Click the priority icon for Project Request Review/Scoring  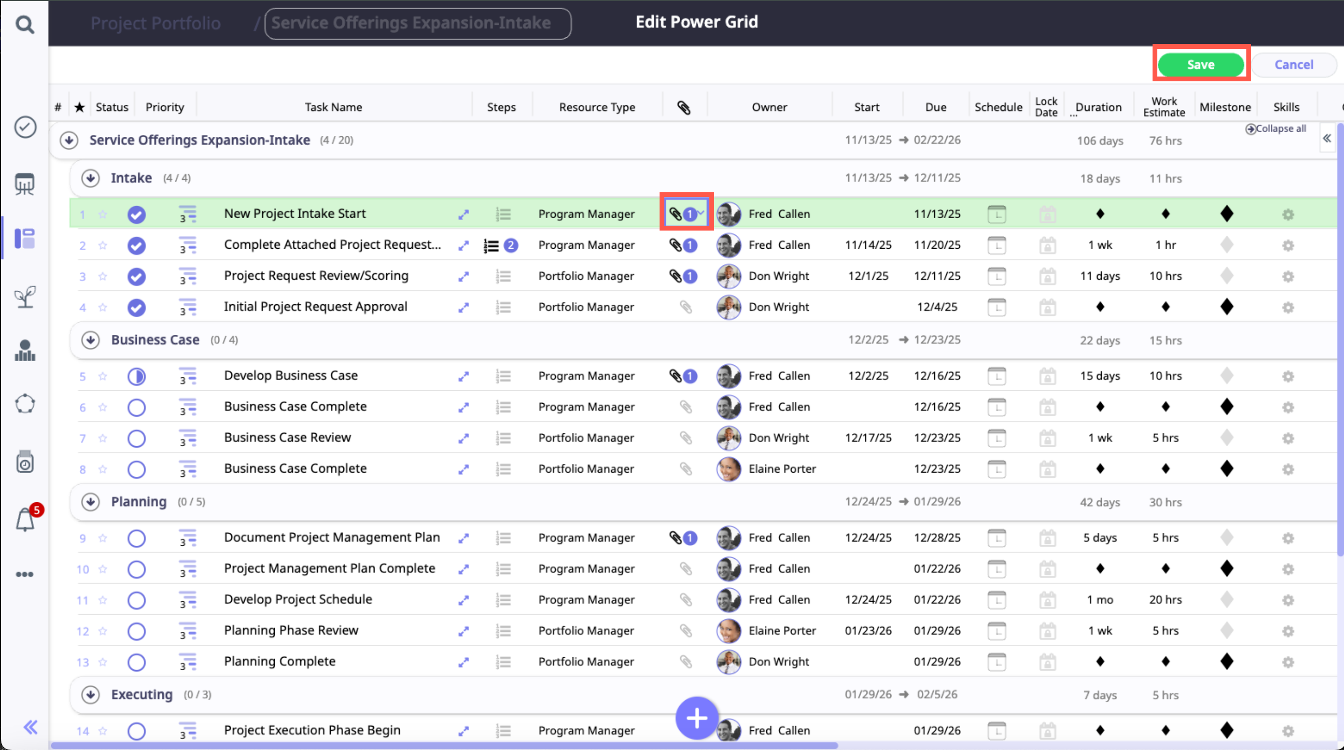pyautogui.click(x=187, y=276)
